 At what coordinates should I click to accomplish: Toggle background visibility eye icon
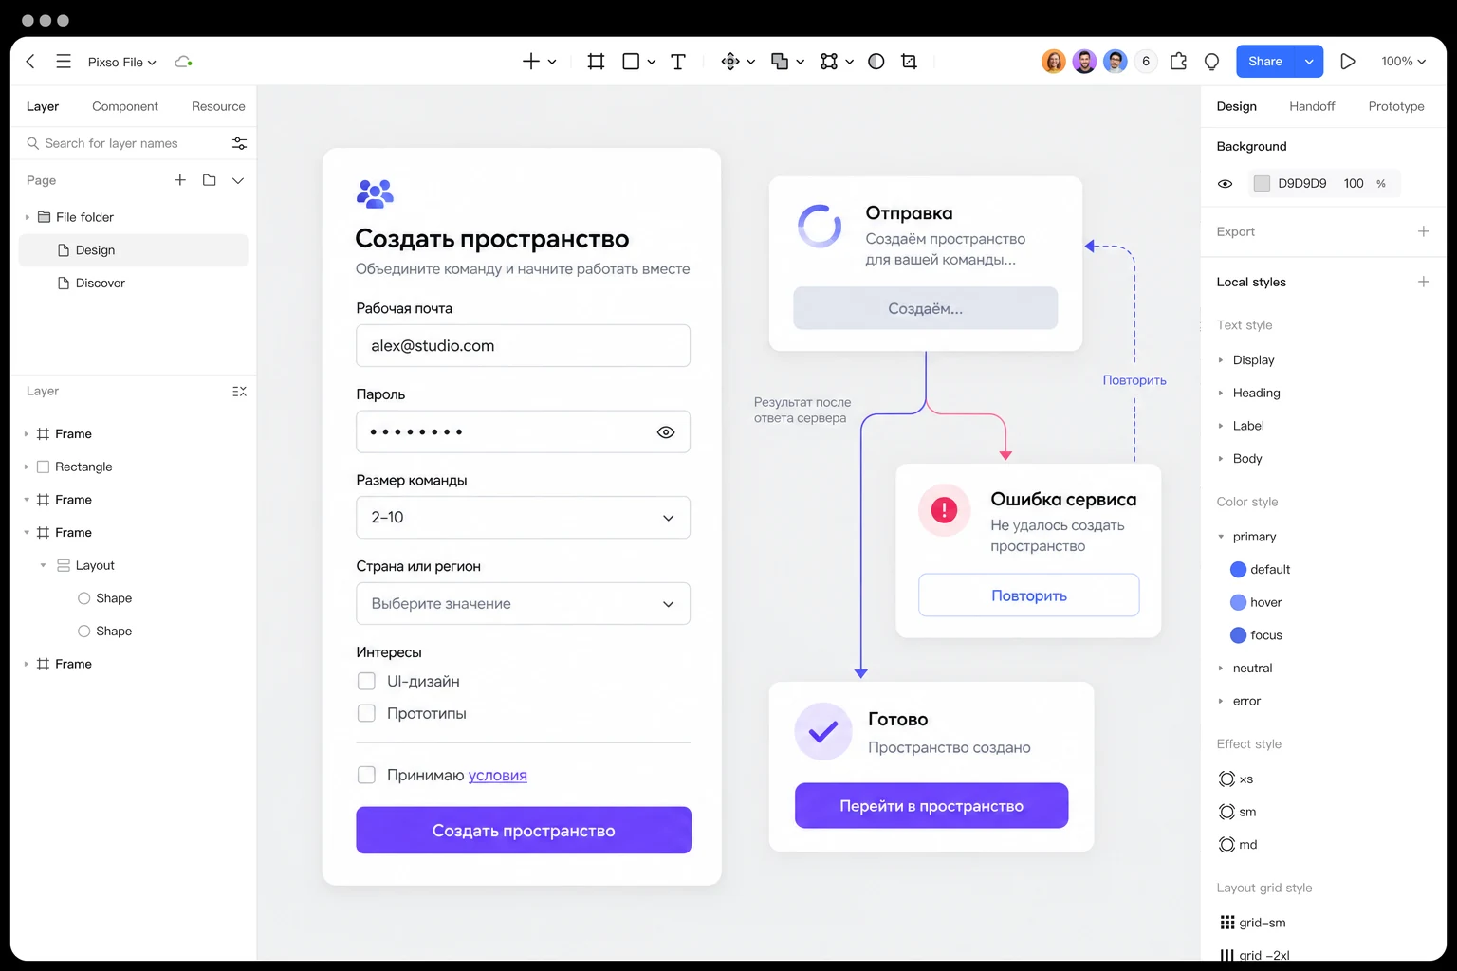(1226, 184)
